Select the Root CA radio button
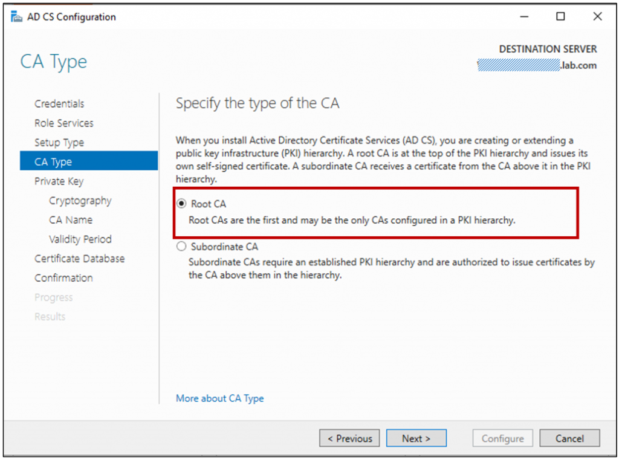 coord(181,204)
